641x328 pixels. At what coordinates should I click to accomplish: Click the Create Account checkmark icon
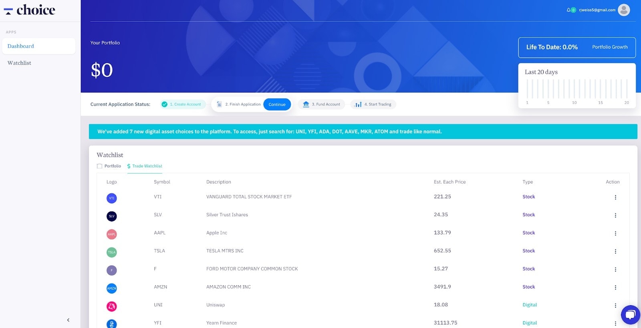click(x=164, y=105)
